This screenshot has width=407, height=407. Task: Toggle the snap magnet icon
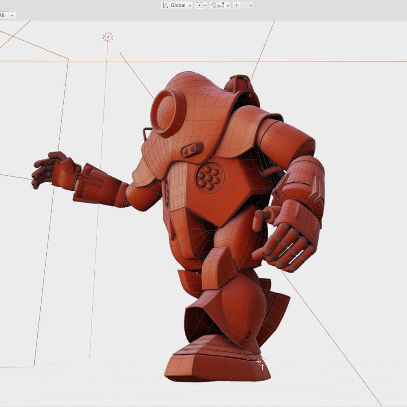(x=213, y=5)
